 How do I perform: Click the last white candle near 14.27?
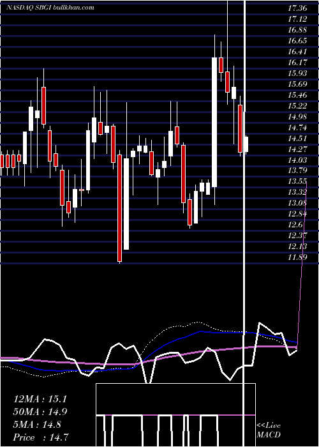click(x=246, y=144)
